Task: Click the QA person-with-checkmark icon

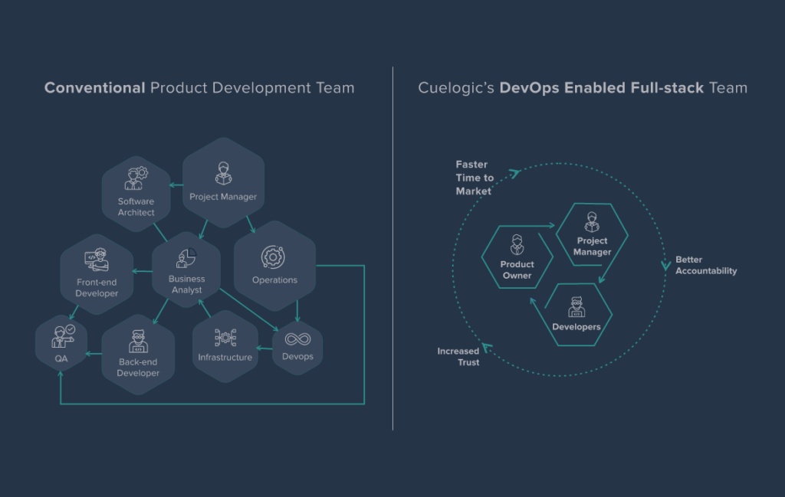Action: pyautogui.click(x=63, y=336)
